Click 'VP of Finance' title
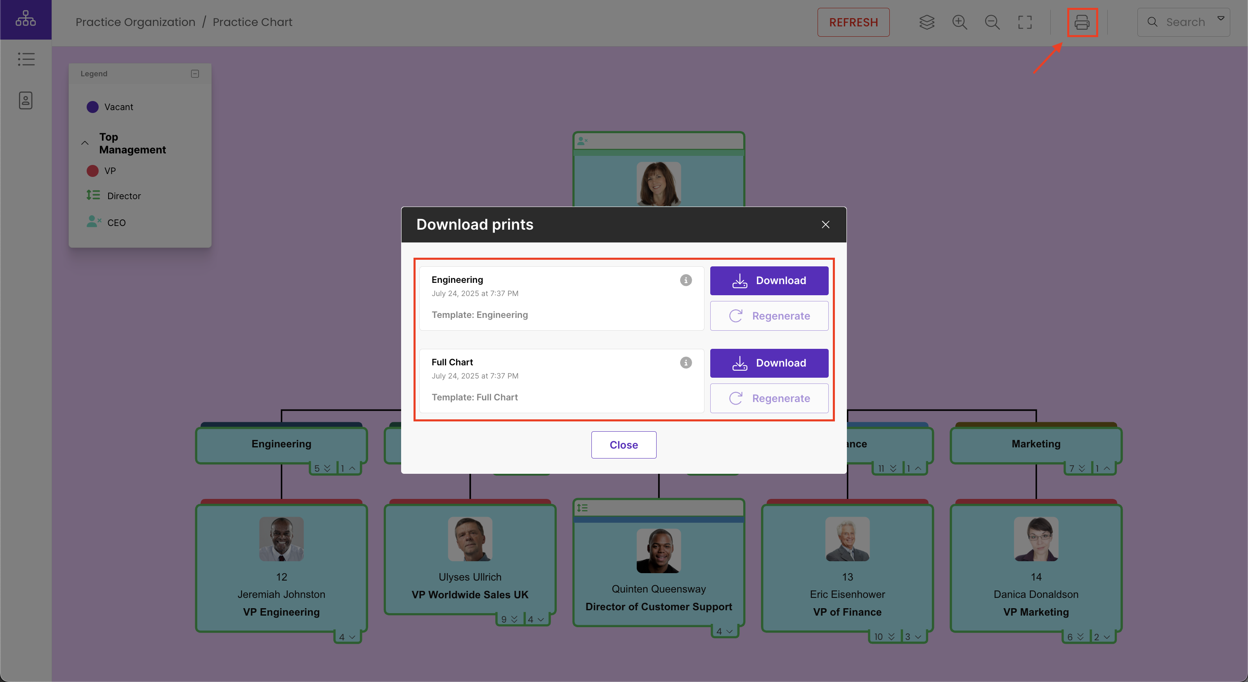This screenshot has height=682, width=1248. coord(847,612)
